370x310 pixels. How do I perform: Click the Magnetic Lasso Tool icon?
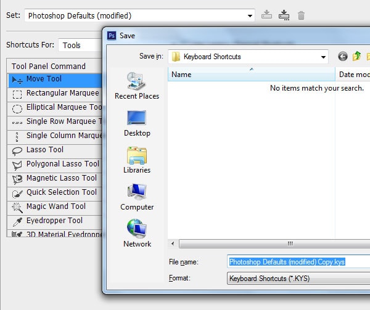pyautogui.click(x=17, y=179)
